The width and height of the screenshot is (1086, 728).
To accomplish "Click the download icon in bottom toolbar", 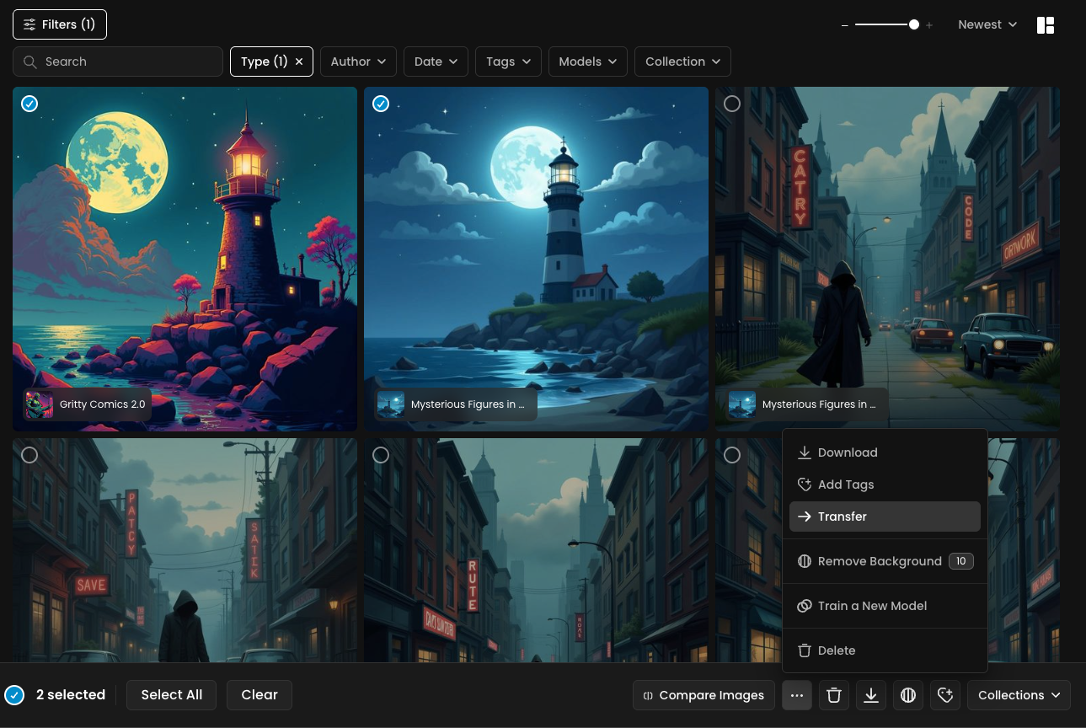I will click(x=871, y=695).
